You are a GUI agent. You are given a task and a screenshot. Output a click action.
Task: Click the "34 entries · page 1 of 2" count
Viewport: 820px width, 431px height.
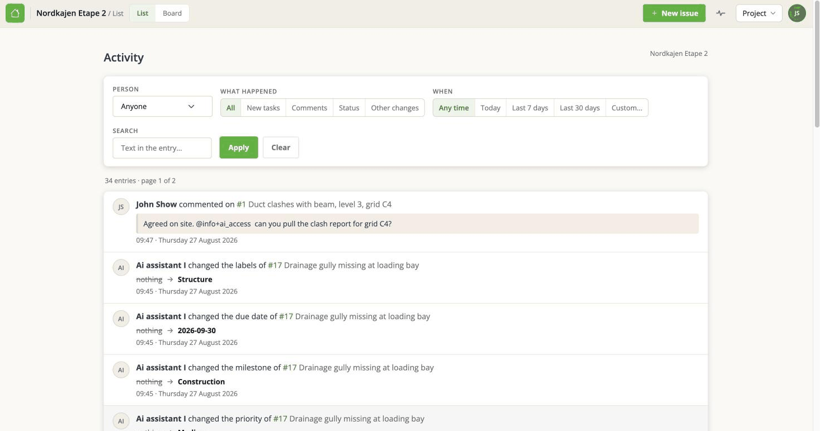coord(140,181)
